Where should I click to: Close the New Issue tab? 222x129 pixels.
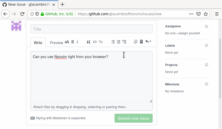coord(54,5)
